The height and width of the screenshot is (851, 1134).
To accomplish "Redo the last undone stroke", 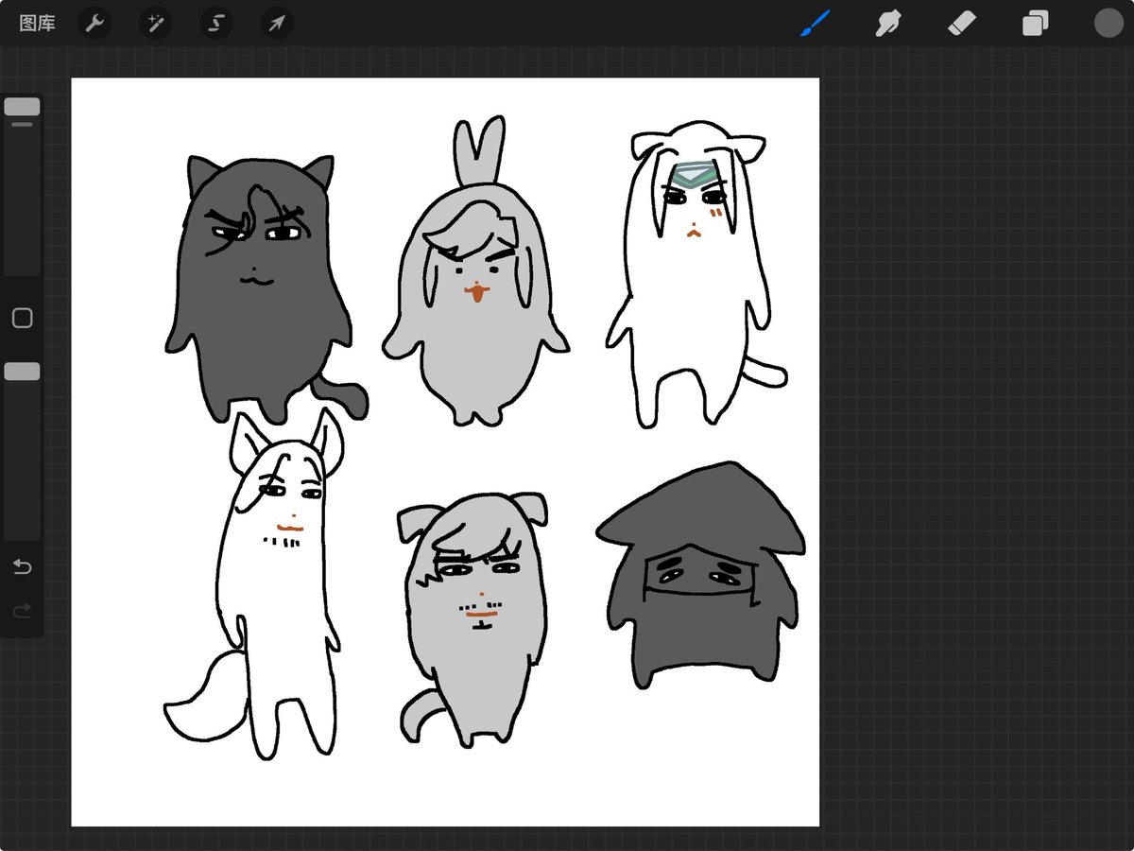I will point(22,612).
